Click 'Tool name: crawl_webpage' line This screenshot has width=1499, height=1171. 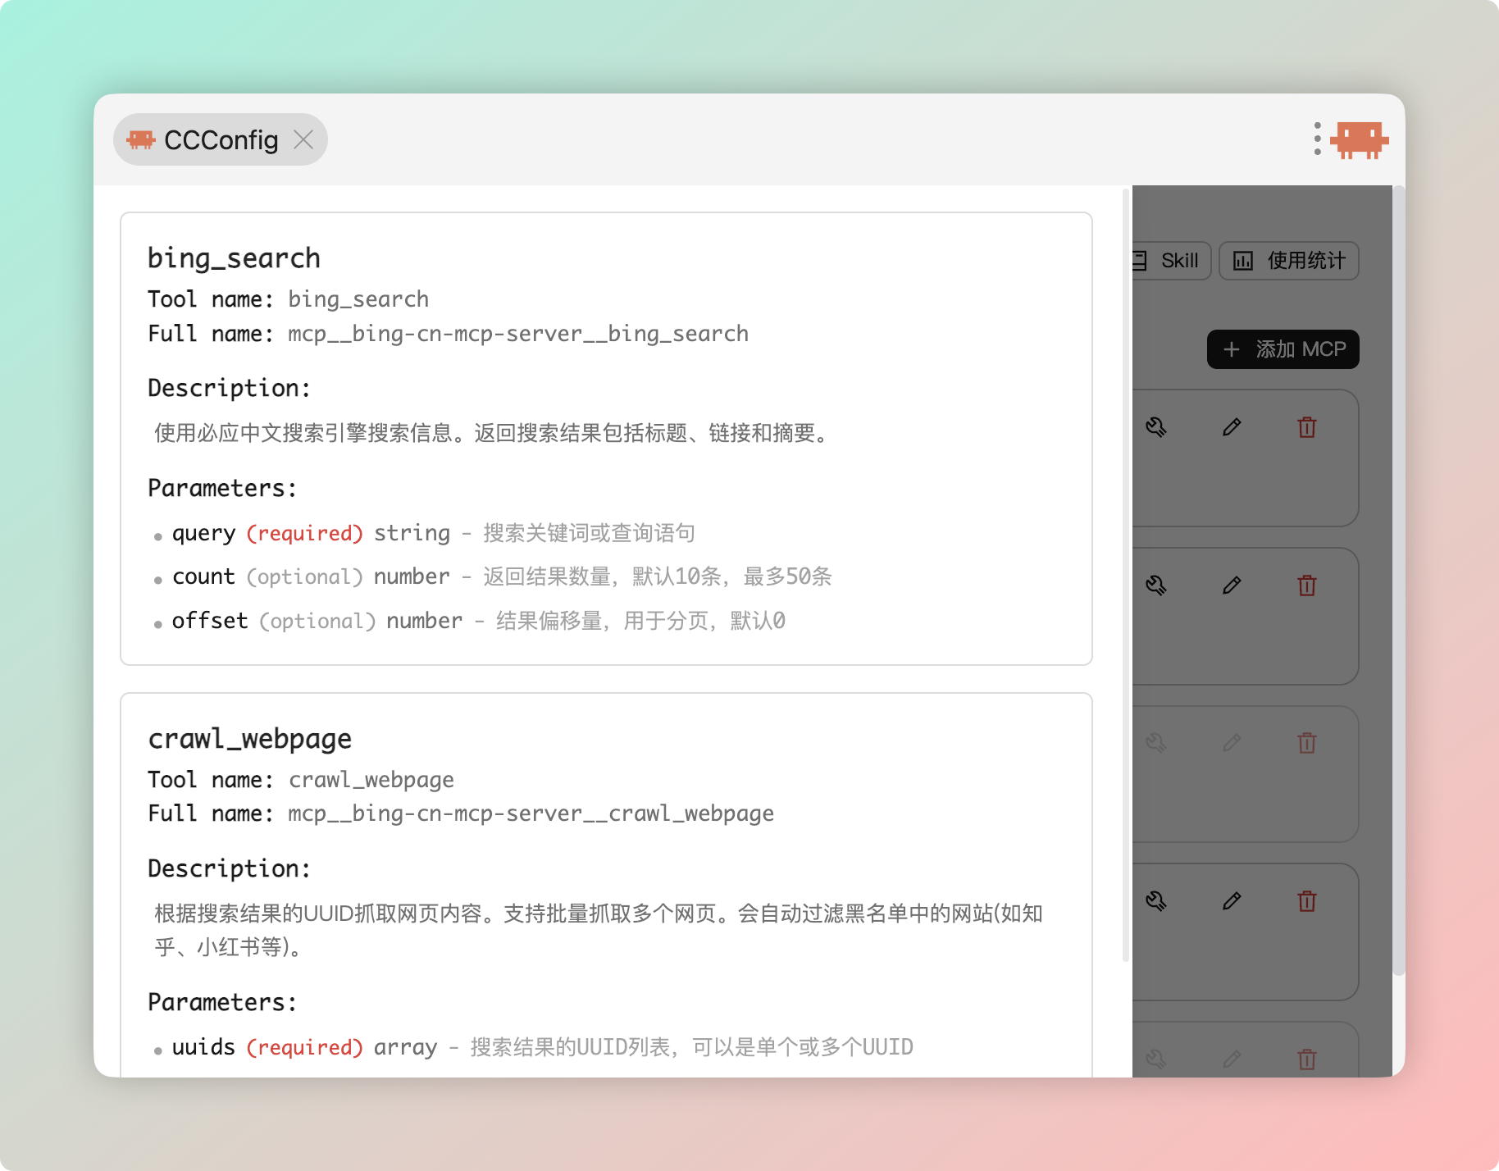(301, 780)
